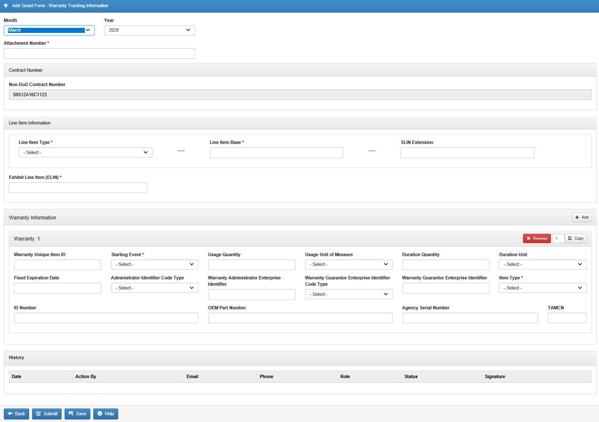The image size is (599, 422).
Task: Click the flag icon on the Save button
Action: click(x=71, y=414)
